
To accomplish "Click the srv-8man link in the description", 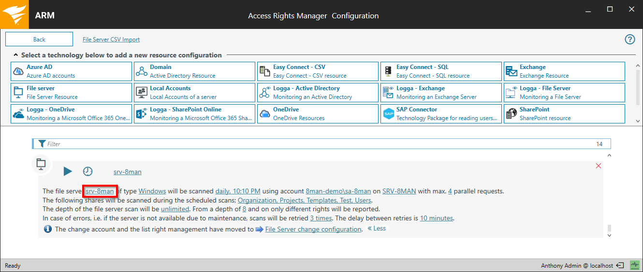I will (100, 191).
